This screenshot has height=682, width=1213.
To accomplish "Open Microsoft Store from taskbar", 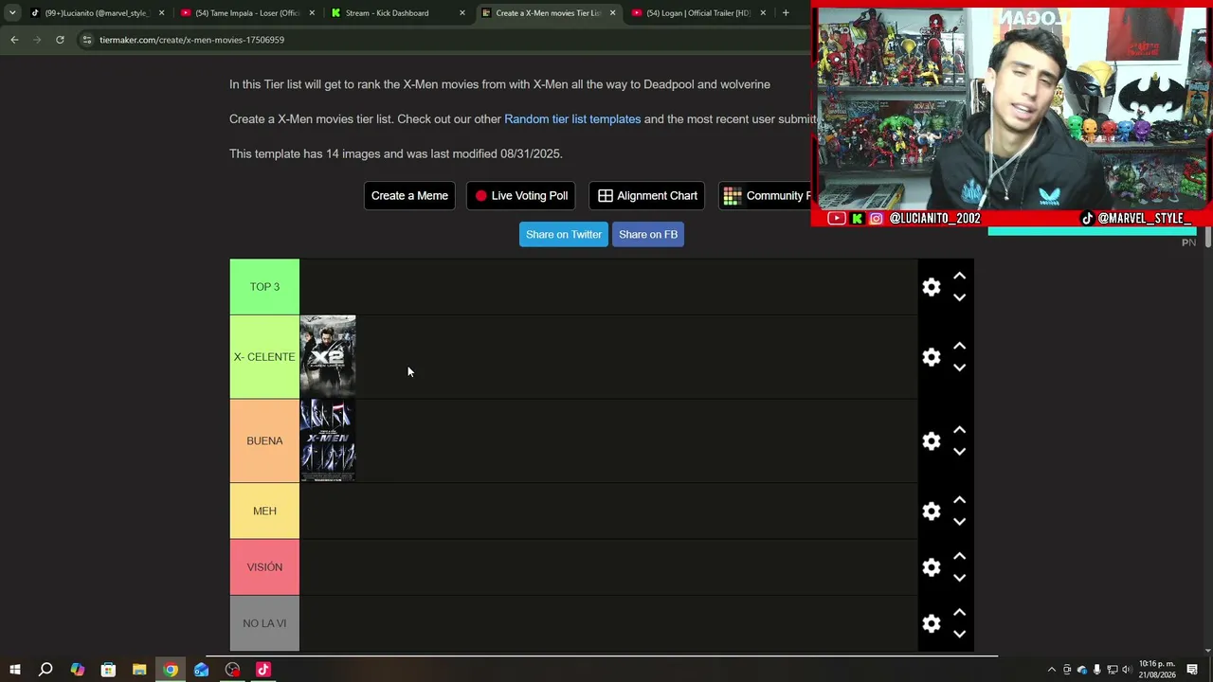I will tap(108, 670).
